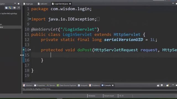Close the LoginServlet.java tab
Screen dimensions: 177x99
[x=70, y=4]
